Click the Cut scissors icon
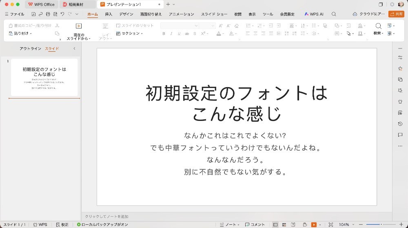Image resolution: width=408 pixels, height=228 pixels. 57,26
